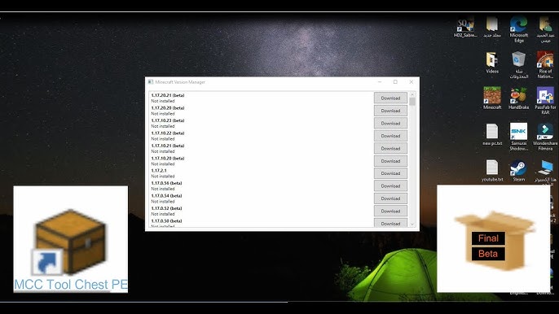Download version 1.17.0.56 beta
The height and width of the screenshot is (314, 559).
point(390,185)
